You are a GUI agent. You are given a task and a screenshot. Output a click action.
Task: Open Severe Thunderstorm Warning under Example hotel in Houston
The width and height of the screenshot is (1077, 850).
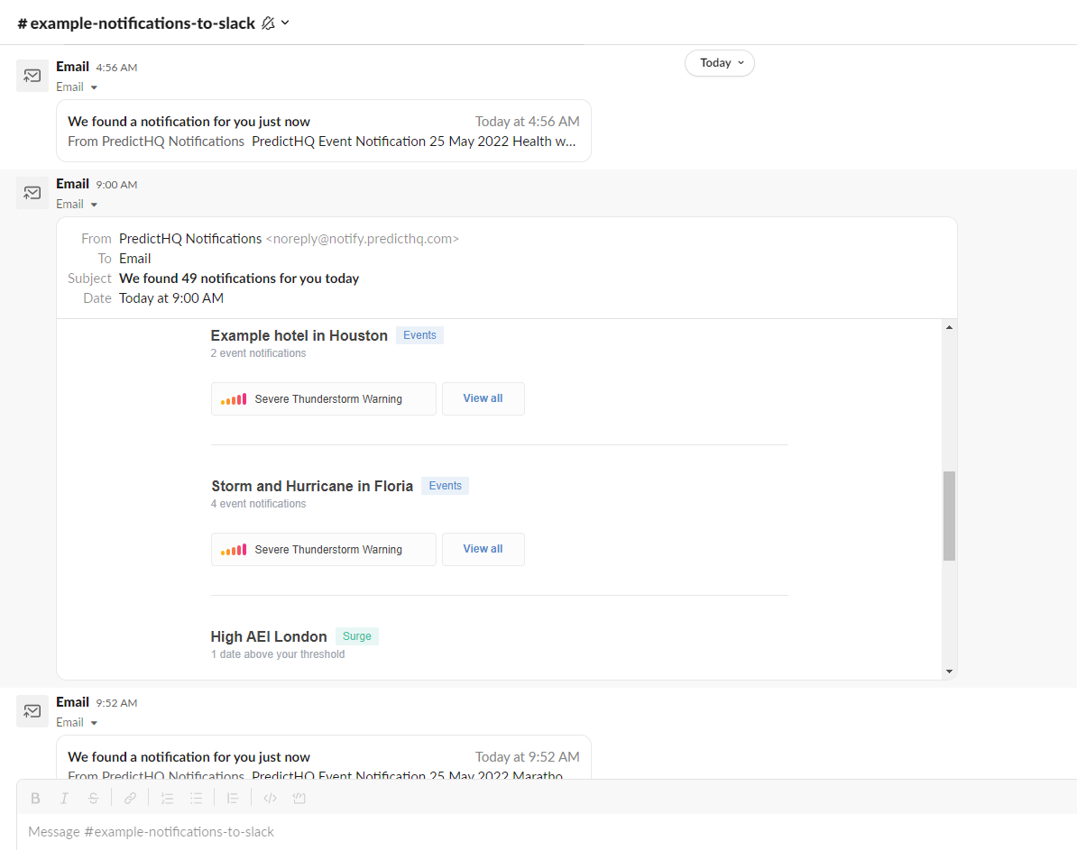(x=324, y=399)
